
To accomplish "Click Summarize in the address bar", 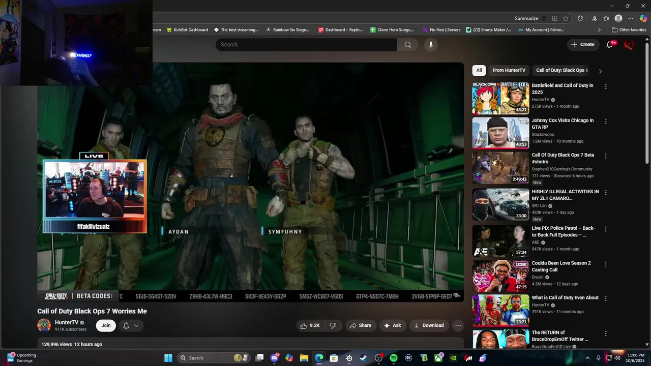I will pos(526,18).
